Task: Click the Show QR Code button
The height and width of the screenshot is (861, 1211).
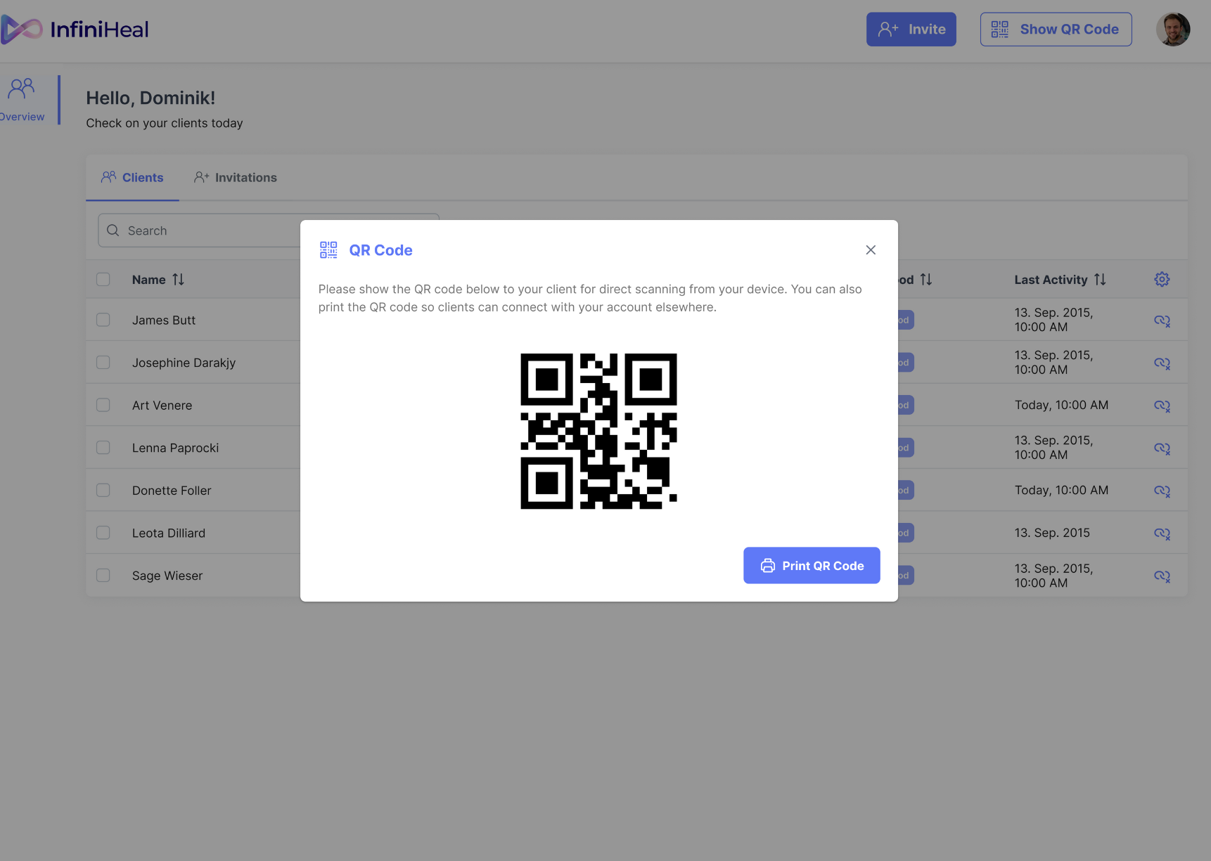Action: click(1056, 30)
